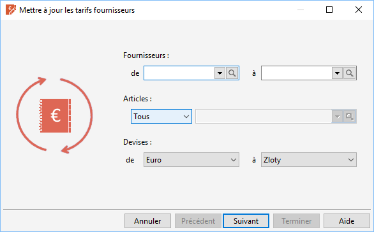Focus the Fournisseurs 'à' text field
Image resolution: width=374 pixels, height=232 pixels.
coord(297,73)
